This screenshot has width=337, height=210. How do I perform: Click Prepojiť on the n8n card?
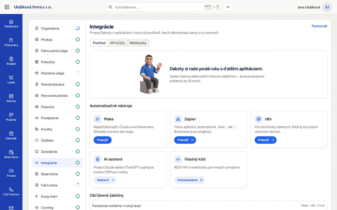pos(266,140)
